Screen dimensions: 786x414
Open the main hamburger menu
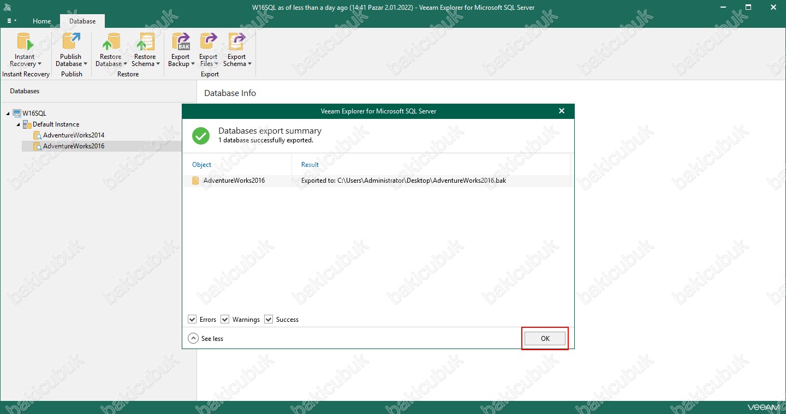(11, 21)
